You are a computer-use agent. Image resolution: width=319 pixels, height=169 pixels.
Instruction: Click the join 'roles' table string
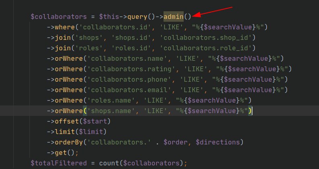coord(89,48)
